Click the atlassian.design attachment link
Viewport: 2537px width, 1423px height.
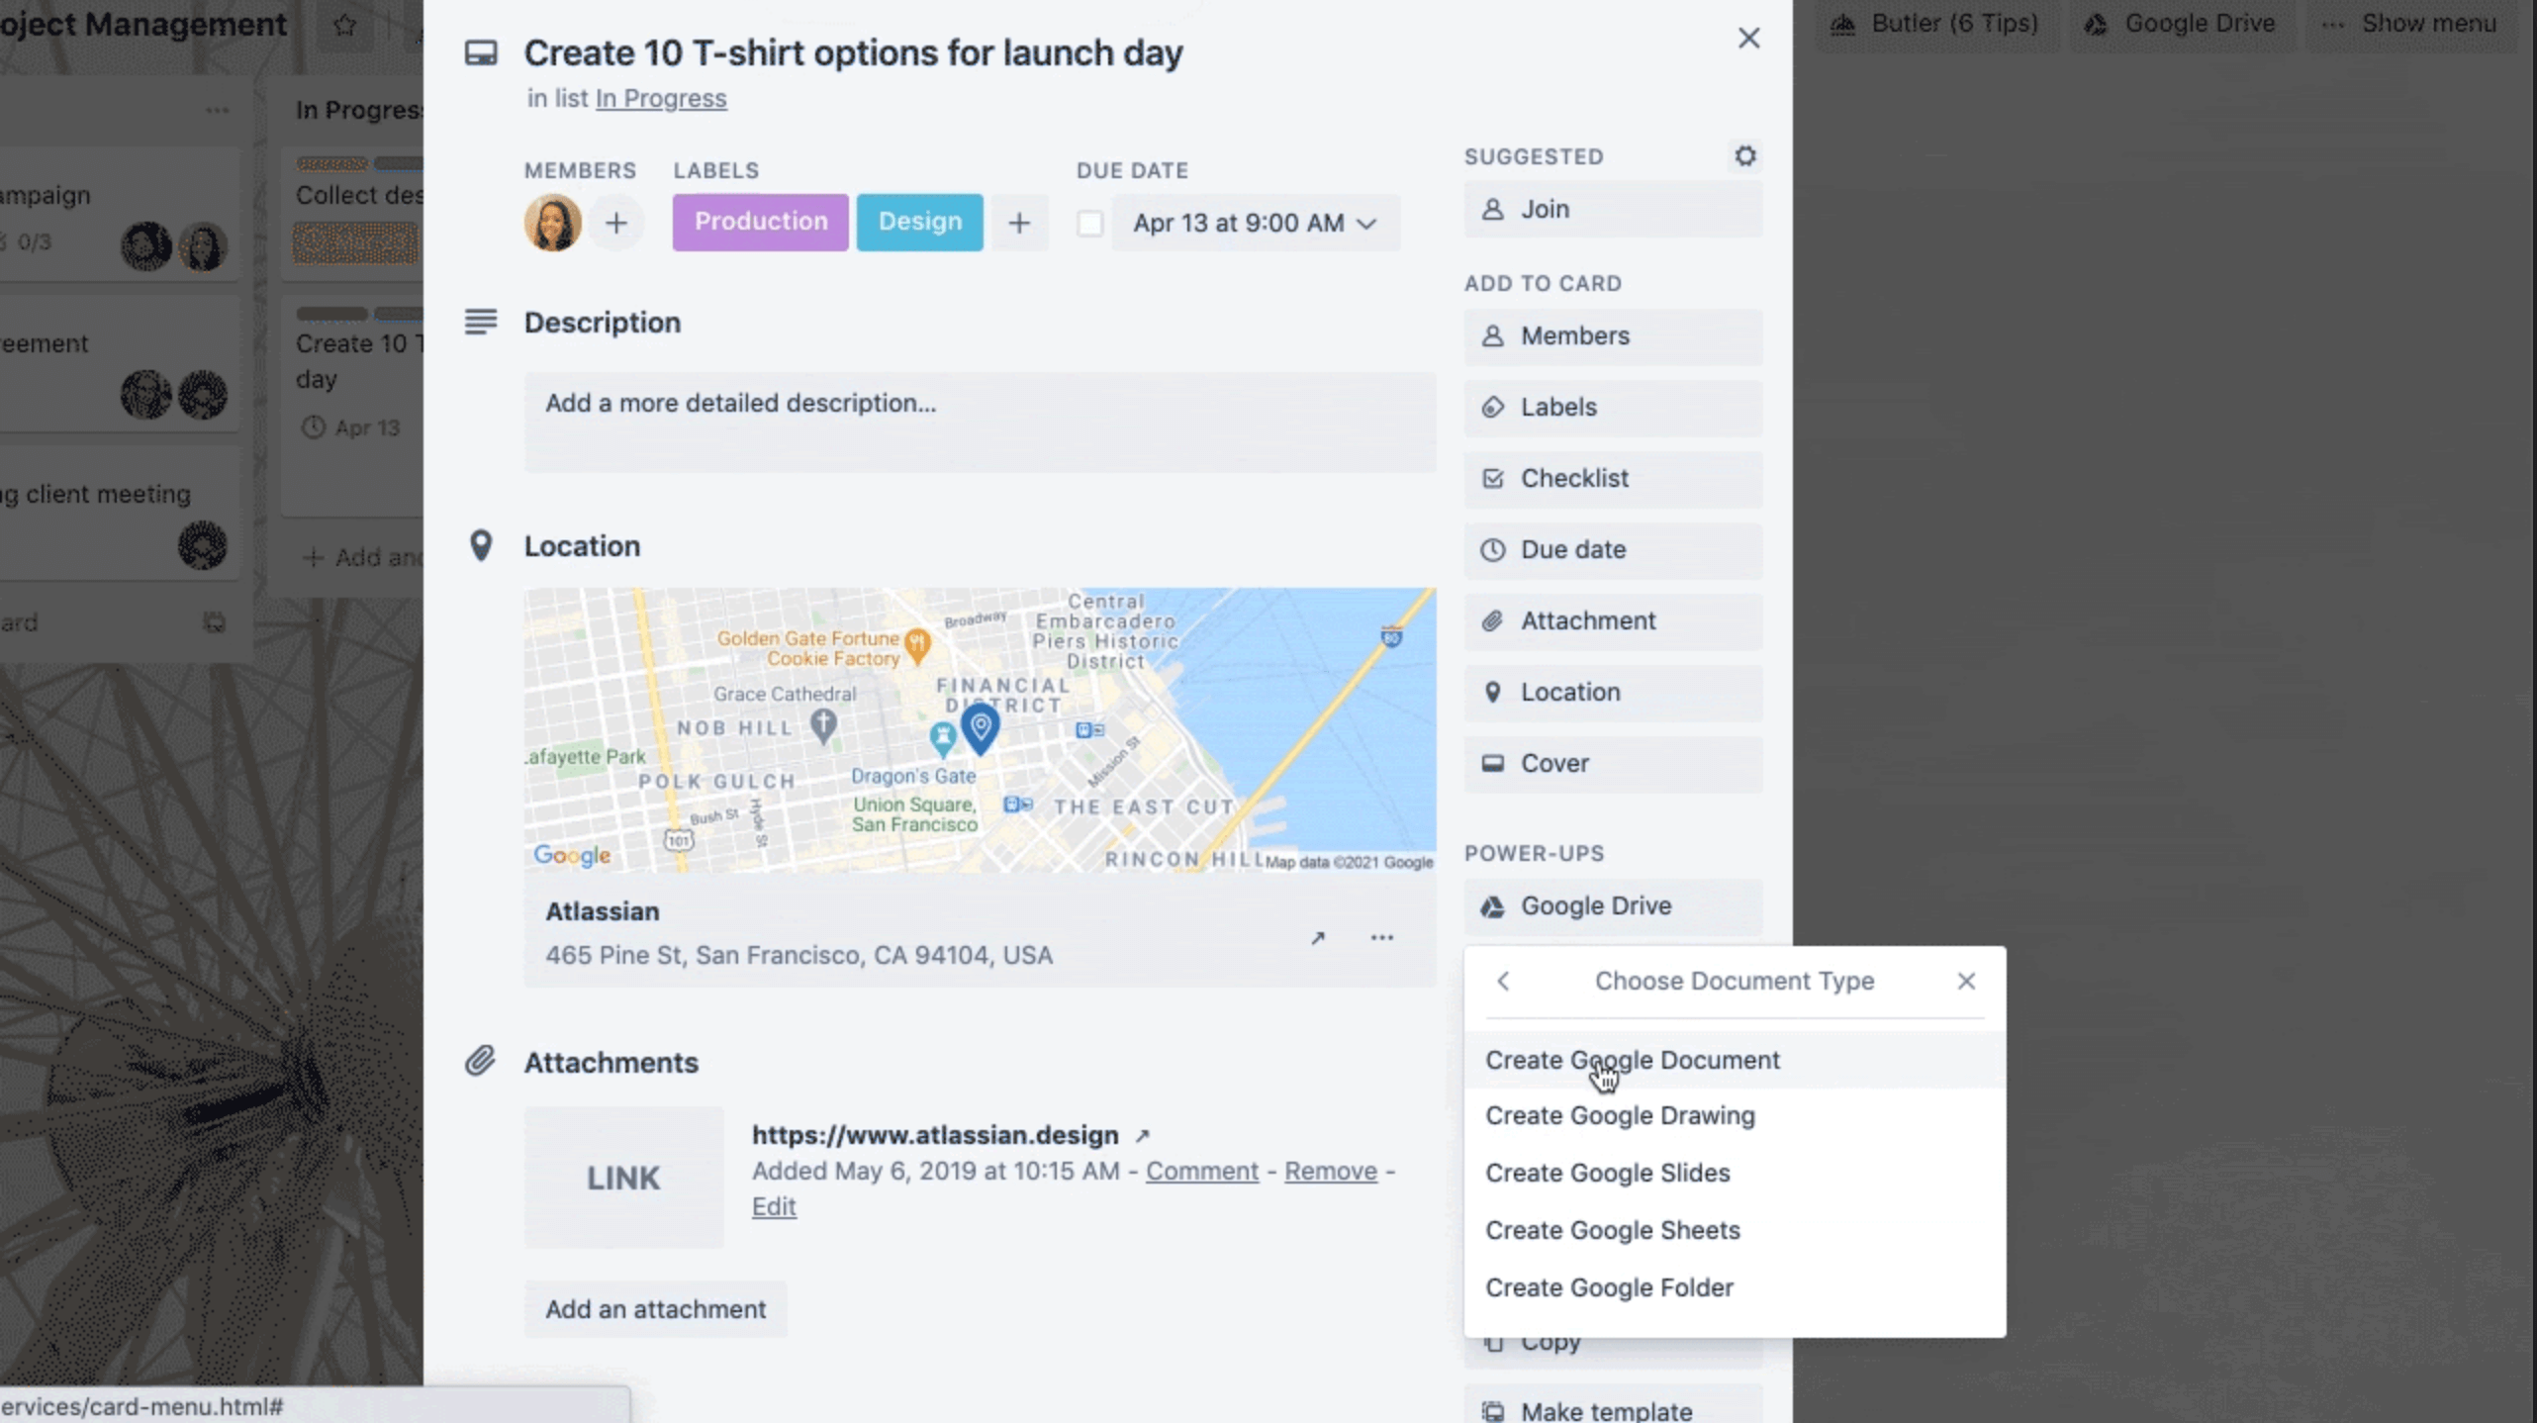point(936,1134)
